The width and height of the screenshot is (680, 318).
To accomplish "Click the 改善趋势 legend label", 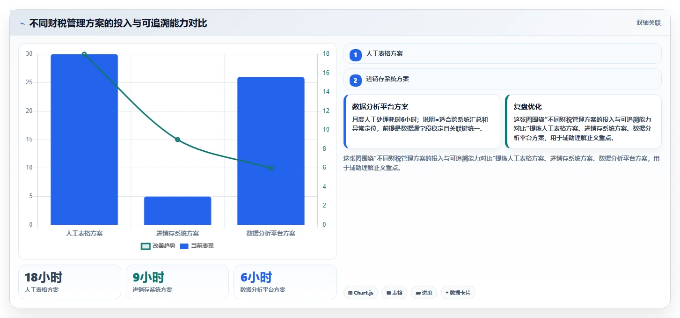I will [x=164, y=246].
